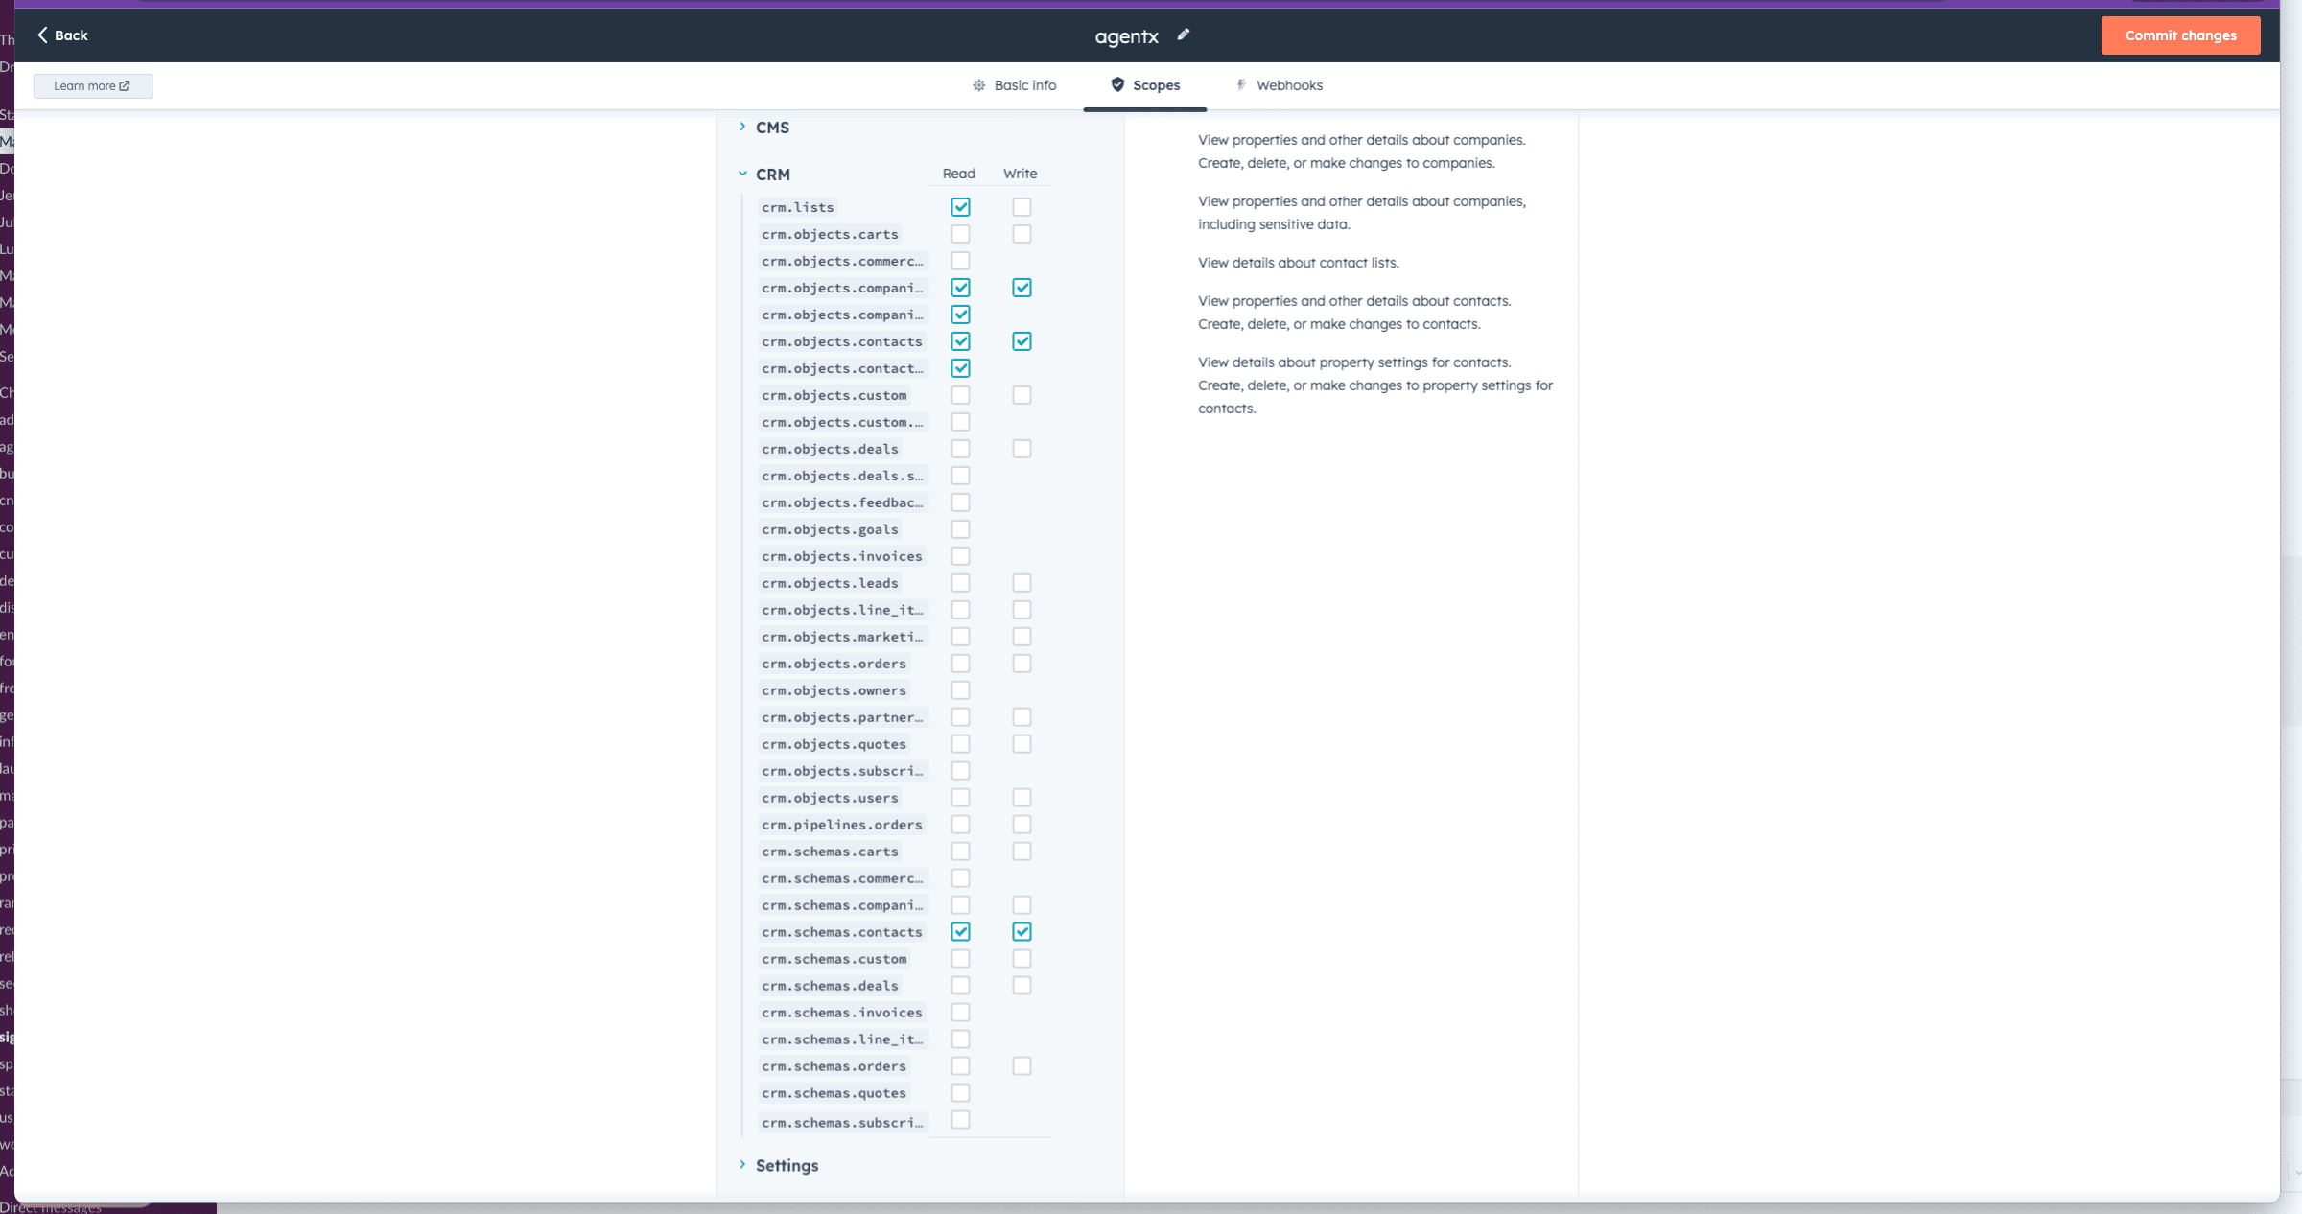Click the crm.objects.subscri… scope label
This screenshot has height=1214, width=2302.
842,771
